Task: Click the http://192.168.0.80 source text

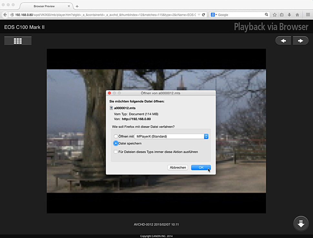Action: (x=136, y=119)
